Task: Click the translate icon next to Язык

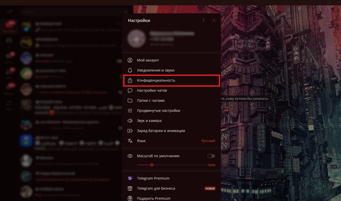Action: [x=130, y=141]
